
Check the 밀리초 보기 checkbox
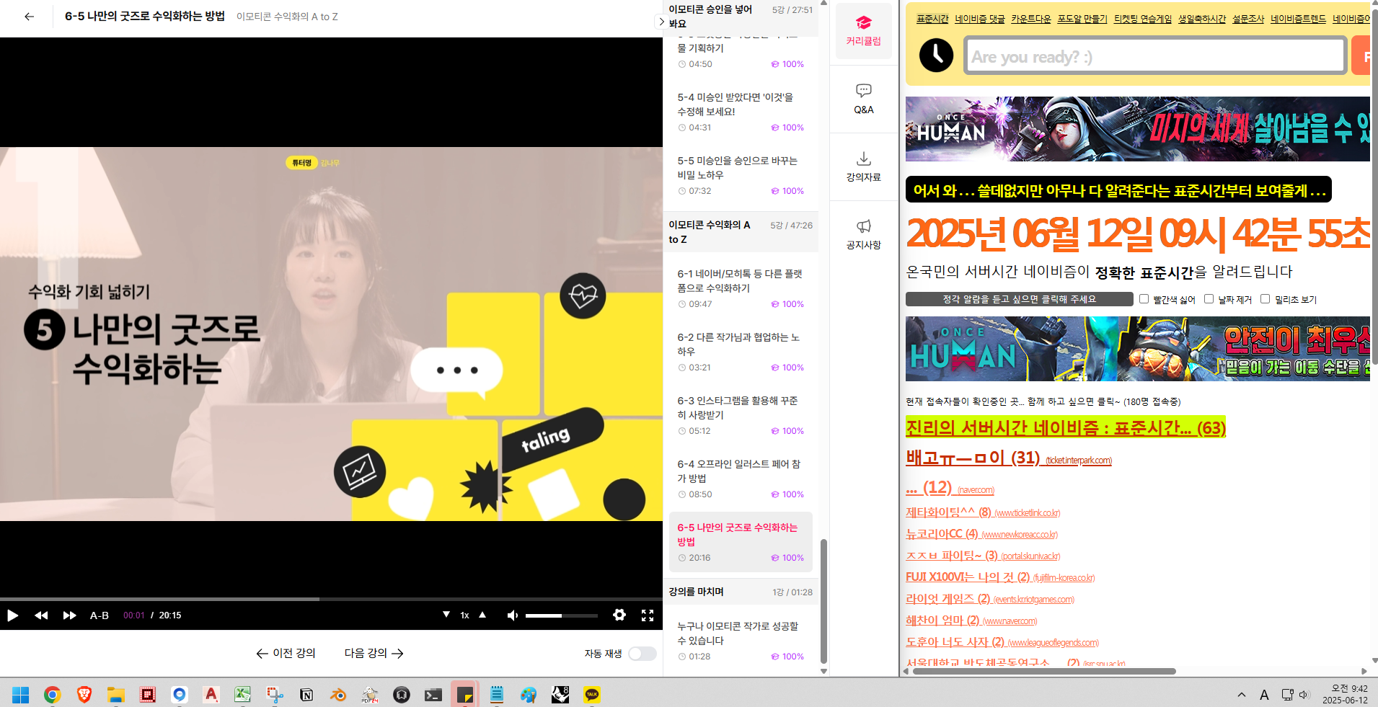pyautogui.click(x=1265, y=298)
